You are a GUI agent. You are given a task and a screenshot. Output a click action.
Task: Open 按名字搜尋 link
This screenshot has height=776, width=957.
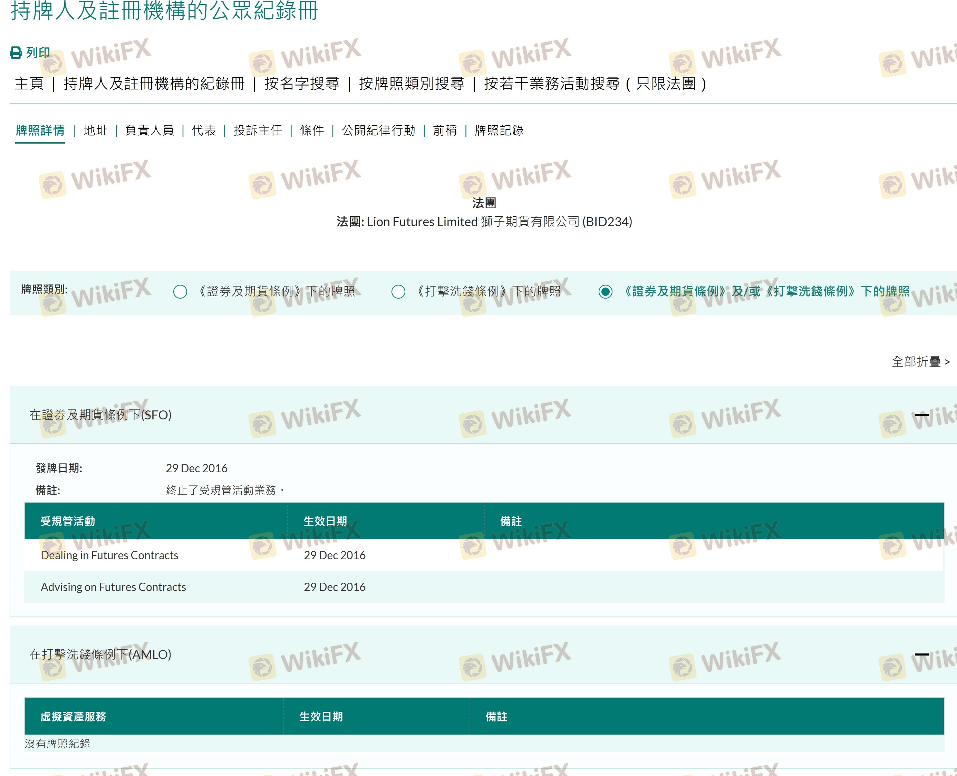302,84
